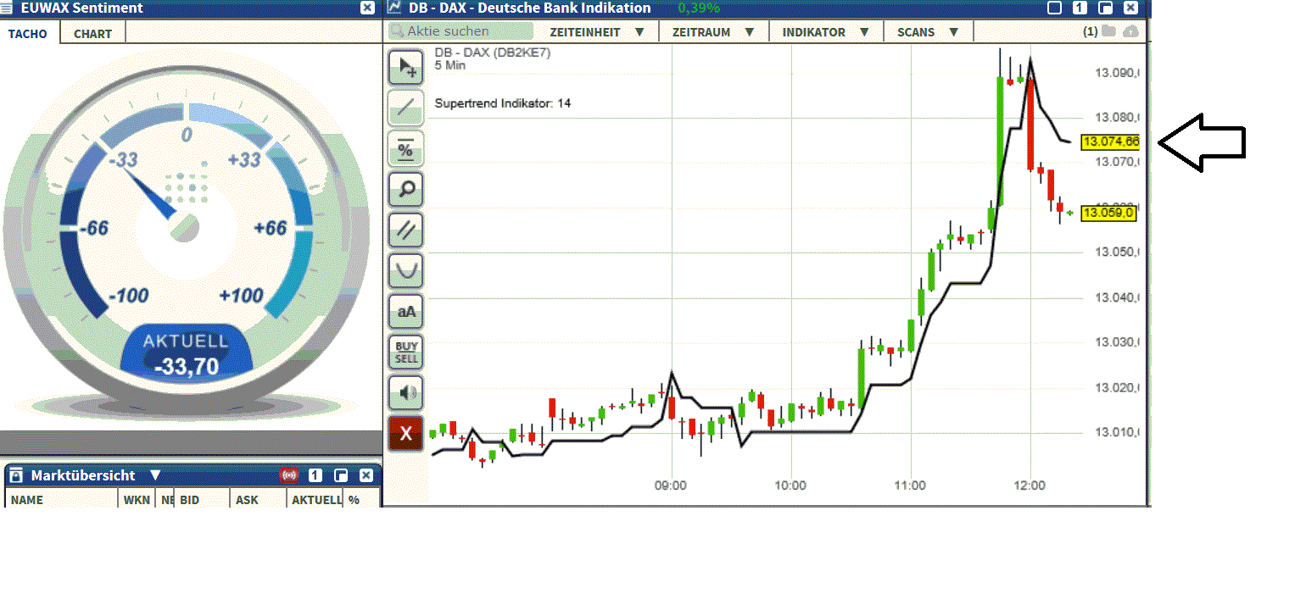Switch to the CHART tab
The width and height of the screenshot is (1306, 605).
92,34
